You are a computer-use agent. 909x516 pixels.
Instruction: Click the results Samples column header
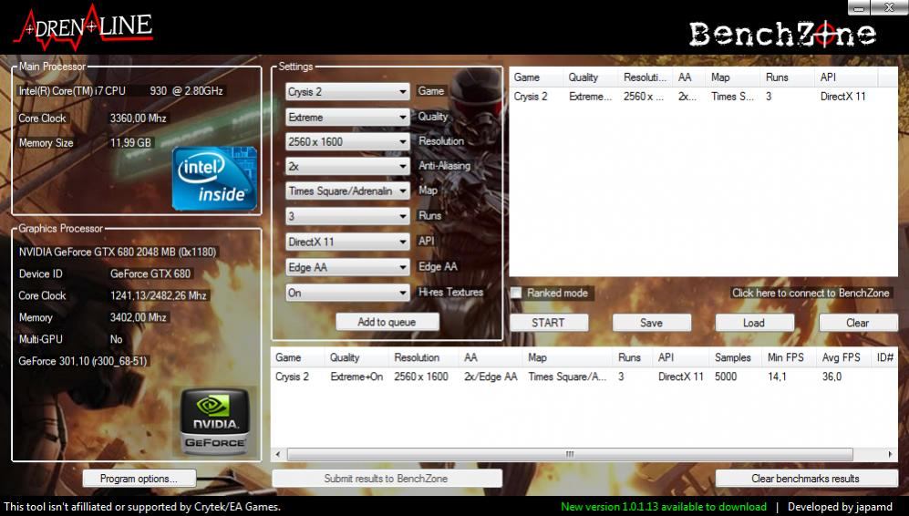735,357
